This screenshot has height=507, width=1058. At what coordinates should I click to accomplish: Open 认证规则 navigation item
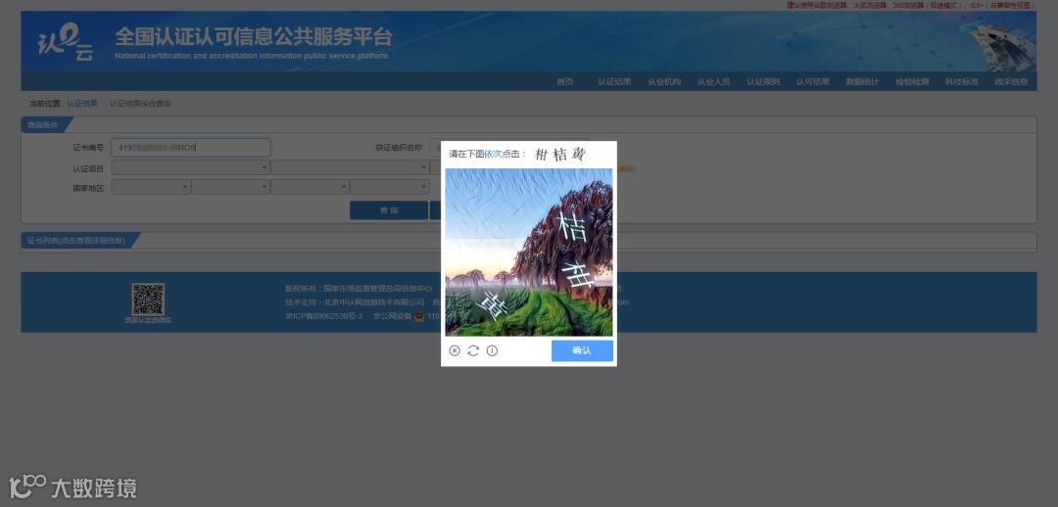coord(763,81)
